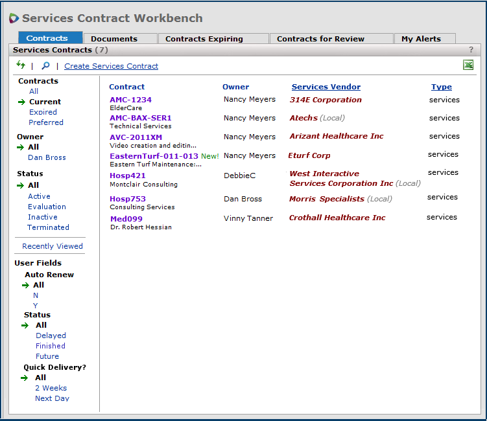Screen dimensions: 487x421
Task: Filter contracts by Expired
Action: tap(43, 112)
